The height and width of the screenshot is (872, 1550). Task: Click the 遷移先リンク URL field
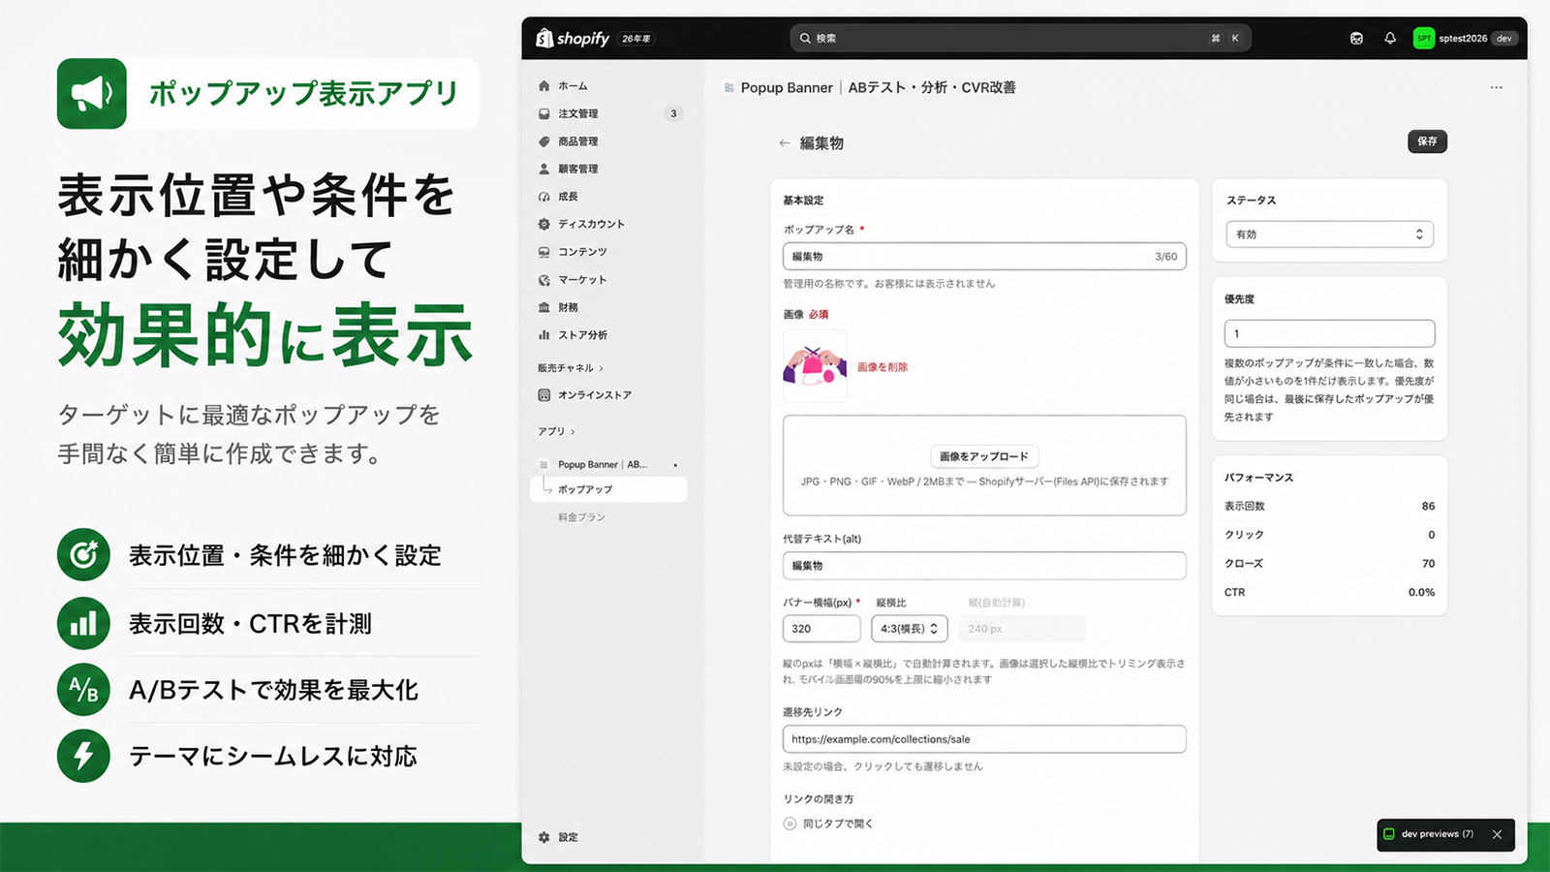click(984, 739)
